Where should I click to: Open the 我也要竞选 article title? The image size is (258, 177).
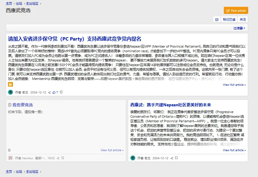tap(23, 105)
